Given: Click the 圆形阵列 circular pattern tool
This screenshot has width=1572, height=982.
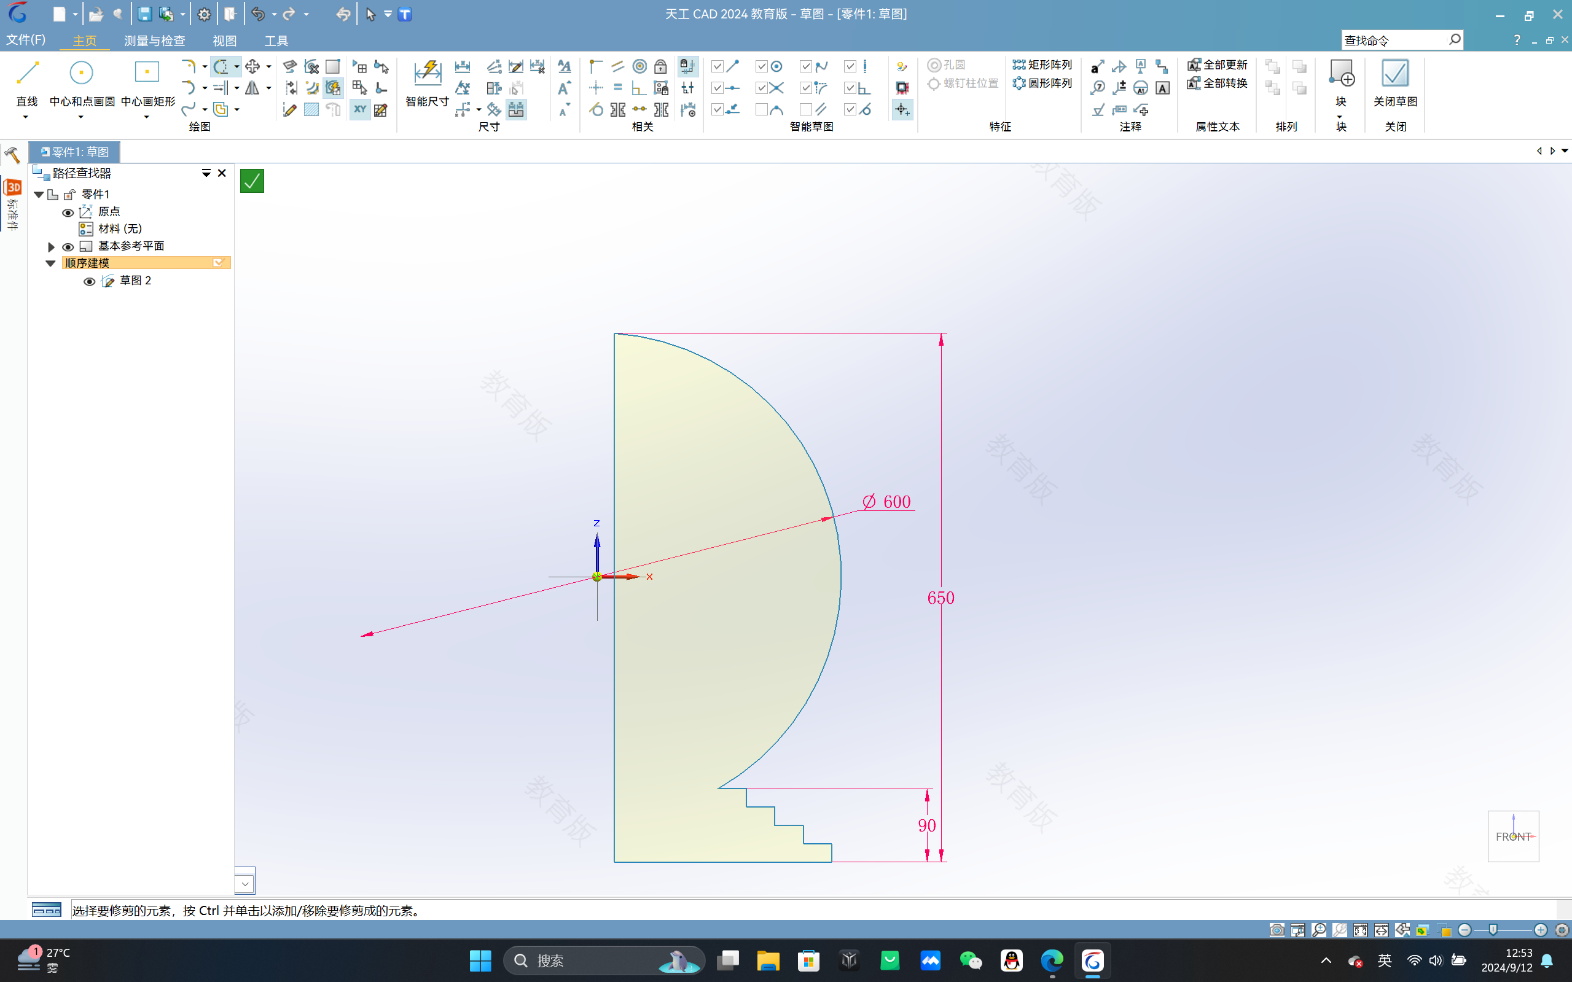Looking at the screenshot, I should pos(1042,83).
